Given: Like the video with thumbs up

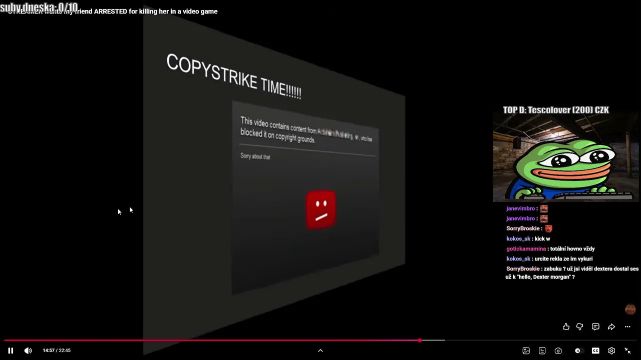Looking at the screenshot, I should pos(566,326).
